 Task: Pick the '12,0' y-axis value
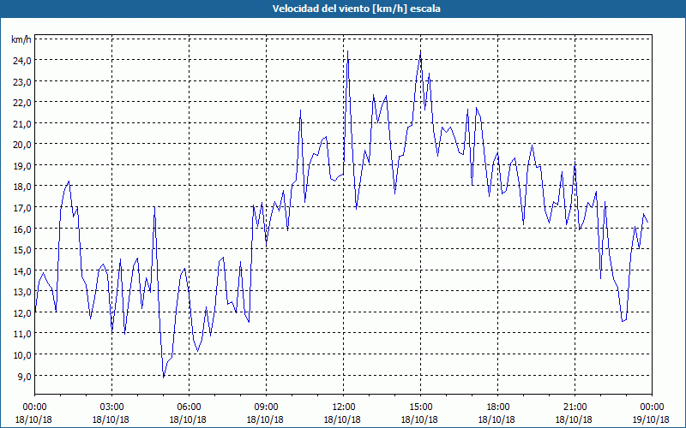click(x=22, y=313)
